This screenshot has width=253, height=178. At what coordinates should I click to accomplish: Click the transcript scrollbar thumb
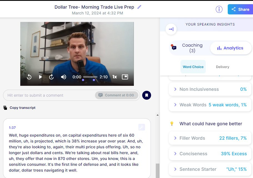coord(157,171)
